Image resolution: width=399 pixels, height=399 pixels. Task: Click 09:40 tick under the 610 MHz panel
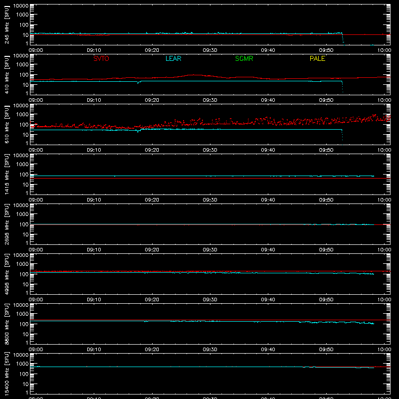268,150
